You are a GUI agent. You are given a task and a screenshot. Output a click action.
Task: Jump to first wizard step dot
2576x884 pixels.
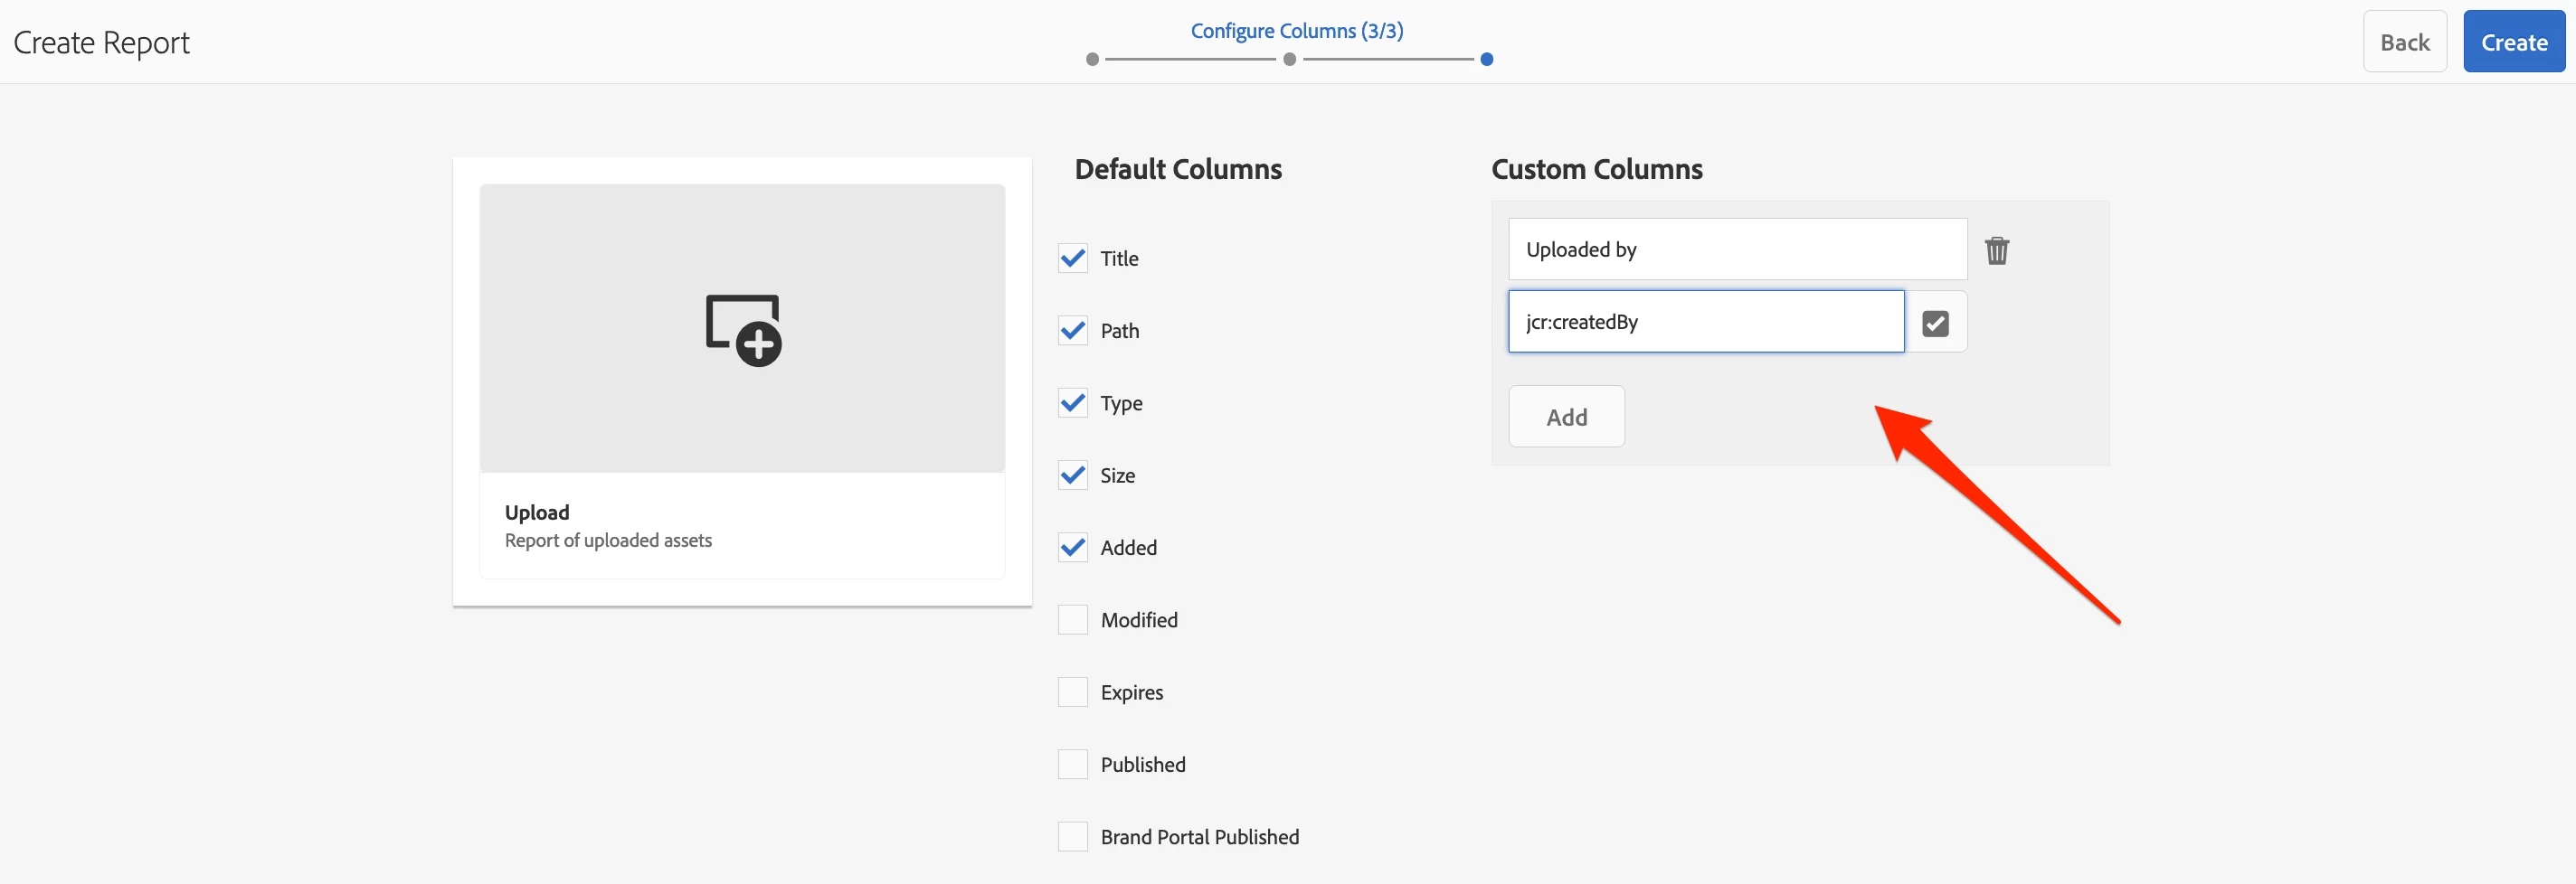pyautogui.click(x=1092, y=60)
